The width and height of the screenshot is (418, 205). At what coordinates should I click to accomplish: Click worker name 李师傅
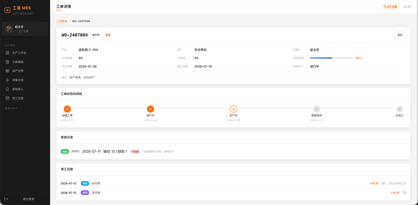tap(96, 193)
